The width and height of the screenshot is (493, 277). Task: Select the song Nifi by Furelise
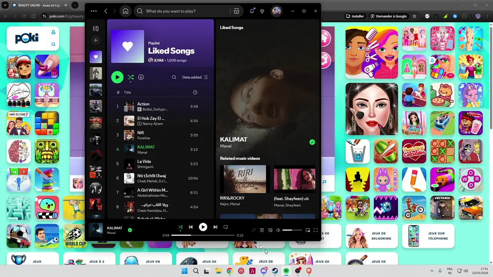(160, 135)
